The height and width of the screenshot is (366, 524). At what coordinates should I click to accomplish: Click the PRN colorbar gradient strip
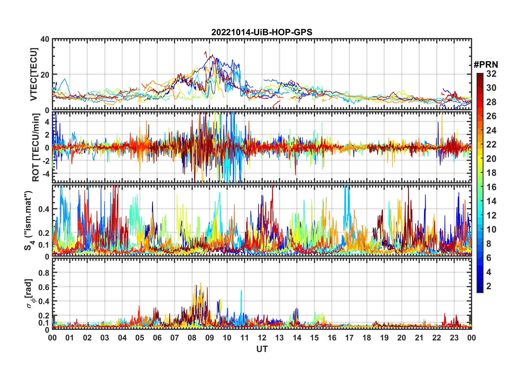coord(480,183)
